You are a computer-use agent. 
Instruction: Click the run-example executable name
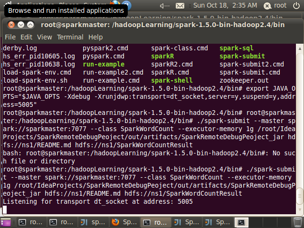(x=104, y=64)
